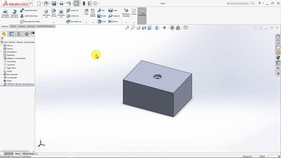Switch to the Sketch tab
Image resolution: width=281 pixels, height=158 pixels.
[13, 26]
